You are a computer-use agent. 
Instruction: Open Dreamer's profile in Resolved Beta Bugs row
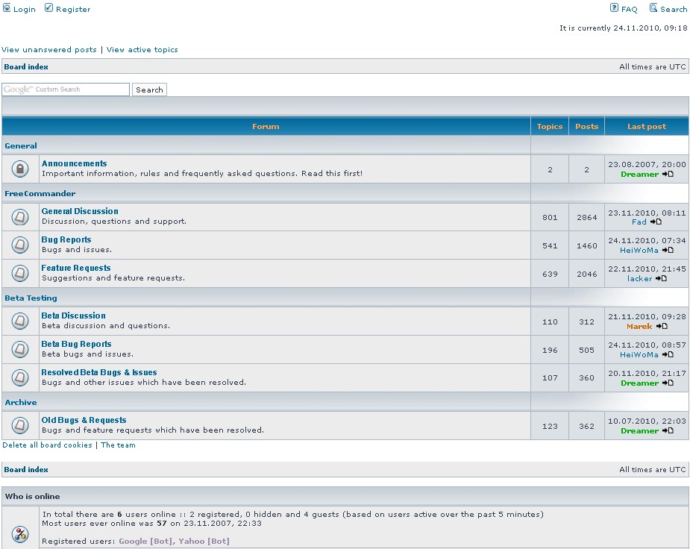640,383
